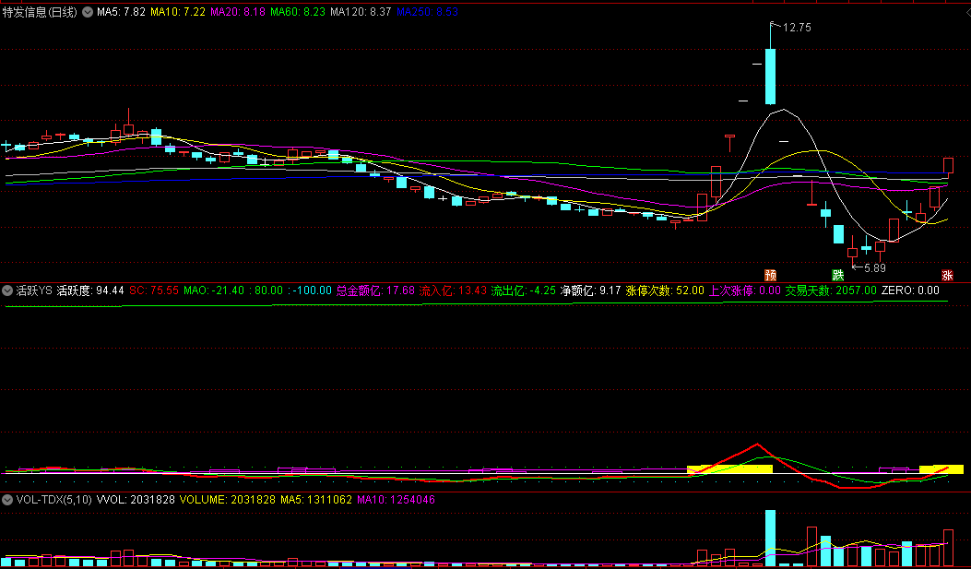This screenshot has width=971, height=569.
Task: Click the volume MA10: 1254046 value
Action: click(397, 500)
